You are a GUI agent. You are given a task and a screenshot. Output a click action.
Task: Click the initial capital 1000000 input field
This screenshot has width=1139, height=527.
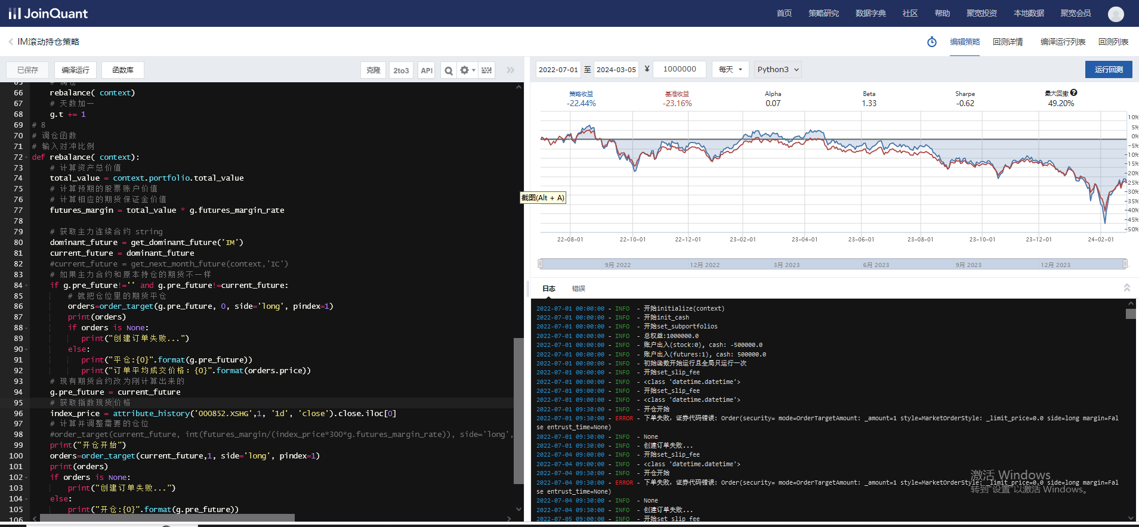680,69
